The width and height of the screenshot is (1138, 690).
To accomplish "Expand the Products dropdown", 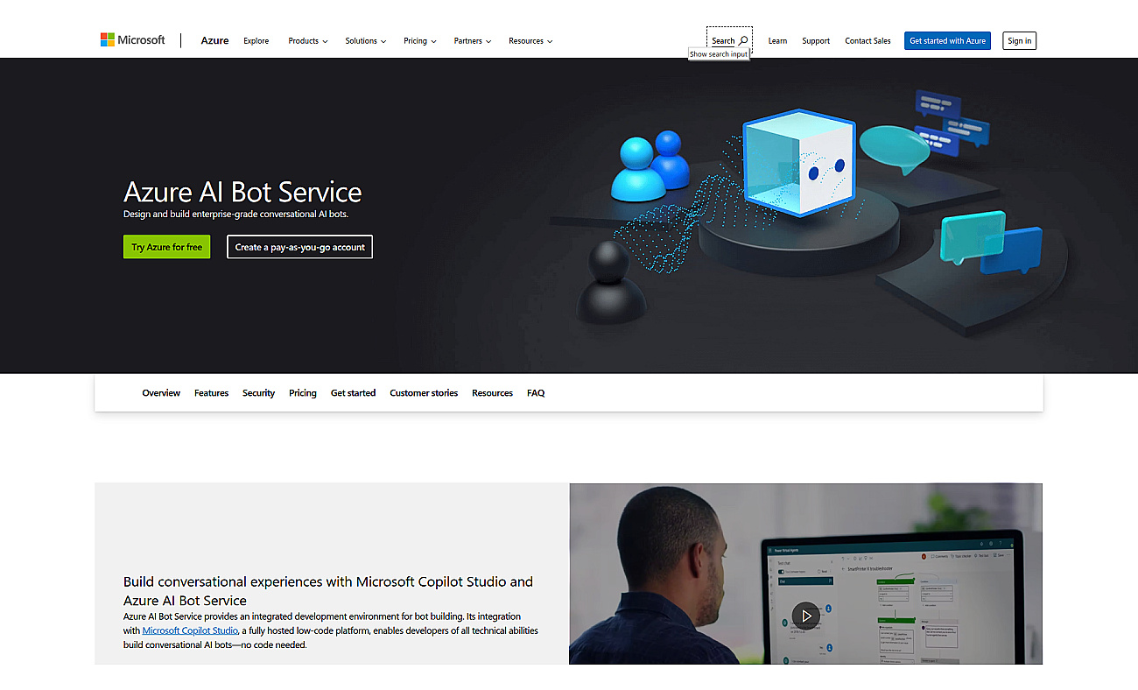I will pyautogui.click(x=308, y=41).
